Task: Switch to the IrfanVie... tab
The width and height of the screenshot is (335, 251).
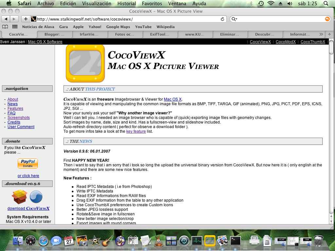Action: 89,34
